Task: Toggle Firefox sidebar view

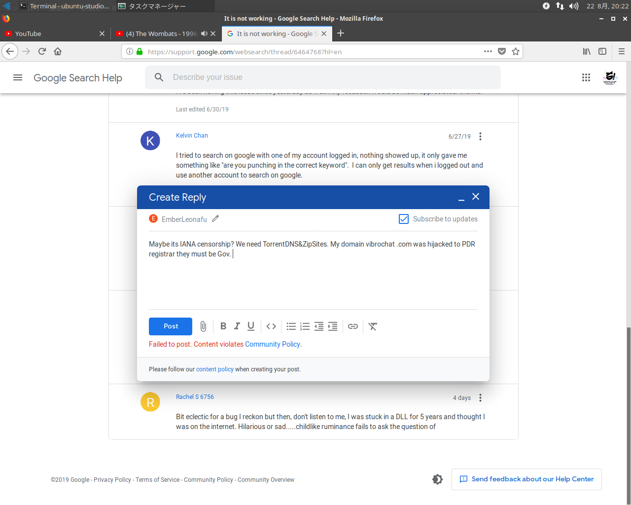Action: coord(602,51)
